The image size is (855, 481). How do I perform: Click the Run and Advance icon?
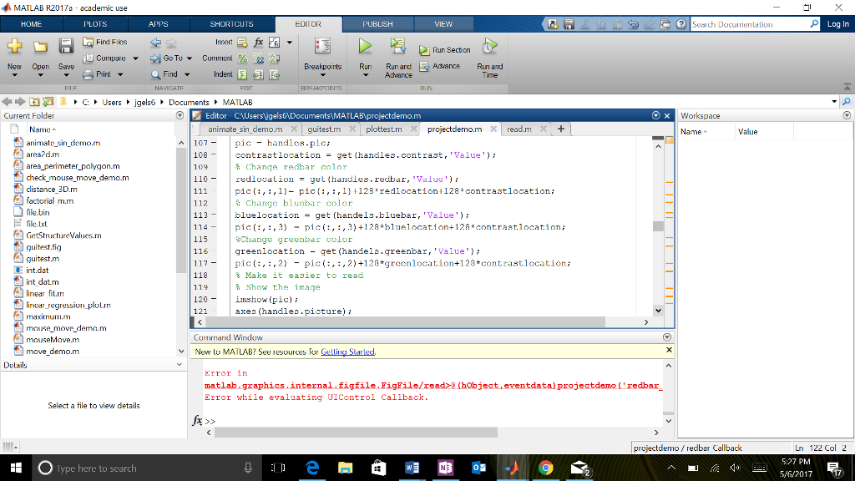[x=398, y=47]
